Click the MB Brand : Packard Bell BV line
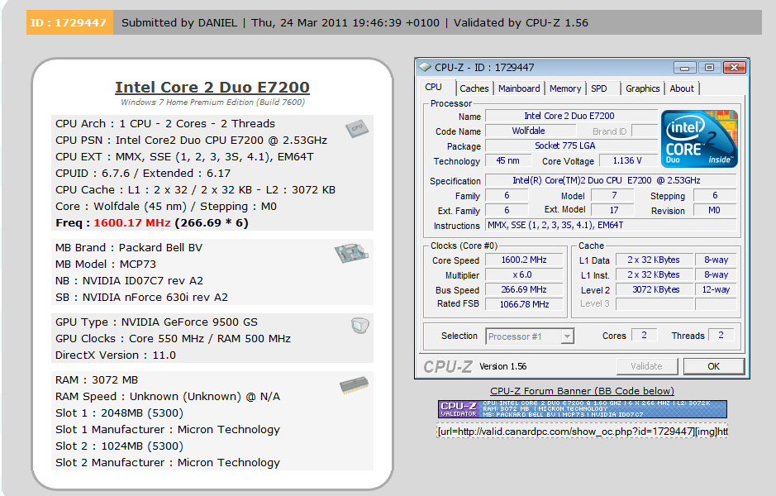 click(x=129, y=247)
